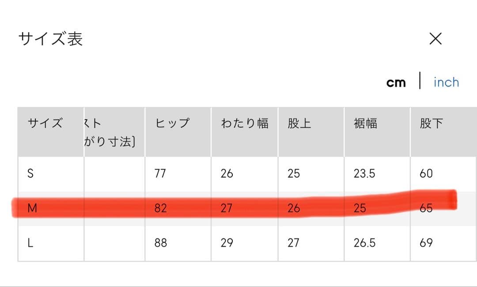This screenshot has height=287, width=477.
Task: Click the L thigh width value 29
Action: coord(227,243)
